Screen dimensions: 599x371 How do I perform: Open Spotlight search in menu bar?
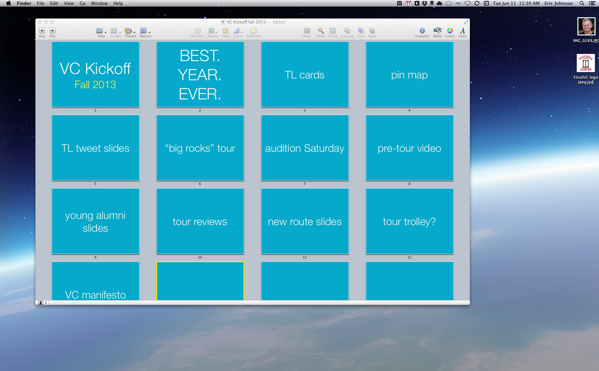coord(582,3)
